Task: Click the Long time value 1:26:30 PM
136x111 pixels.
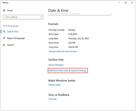Action: [73, 47]
